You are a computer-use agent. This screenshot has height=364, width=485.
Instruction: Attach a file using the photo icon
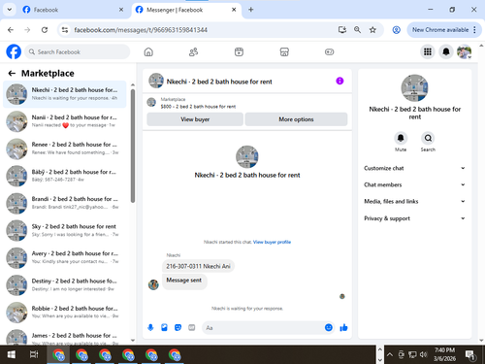point(164,328)
